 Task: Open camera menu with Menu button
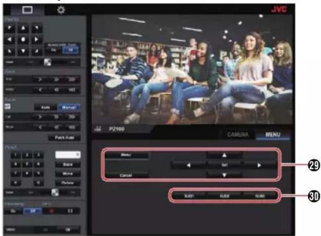126,155
